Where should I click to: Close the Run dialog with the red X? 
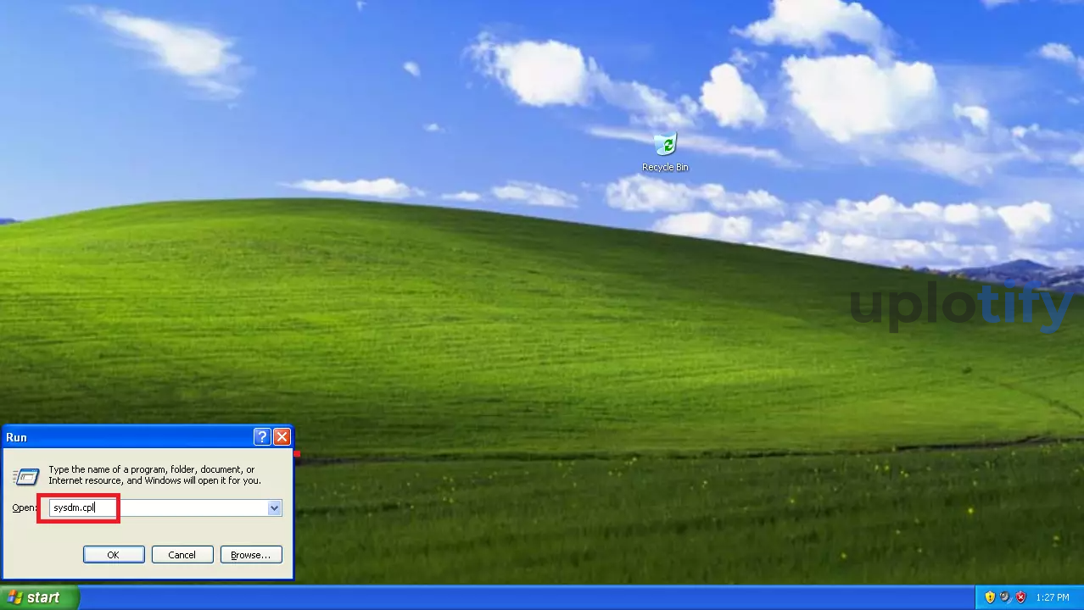click(x=282, y=437)
